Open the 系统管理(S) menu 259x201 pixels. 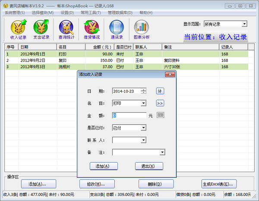(15, 12)
